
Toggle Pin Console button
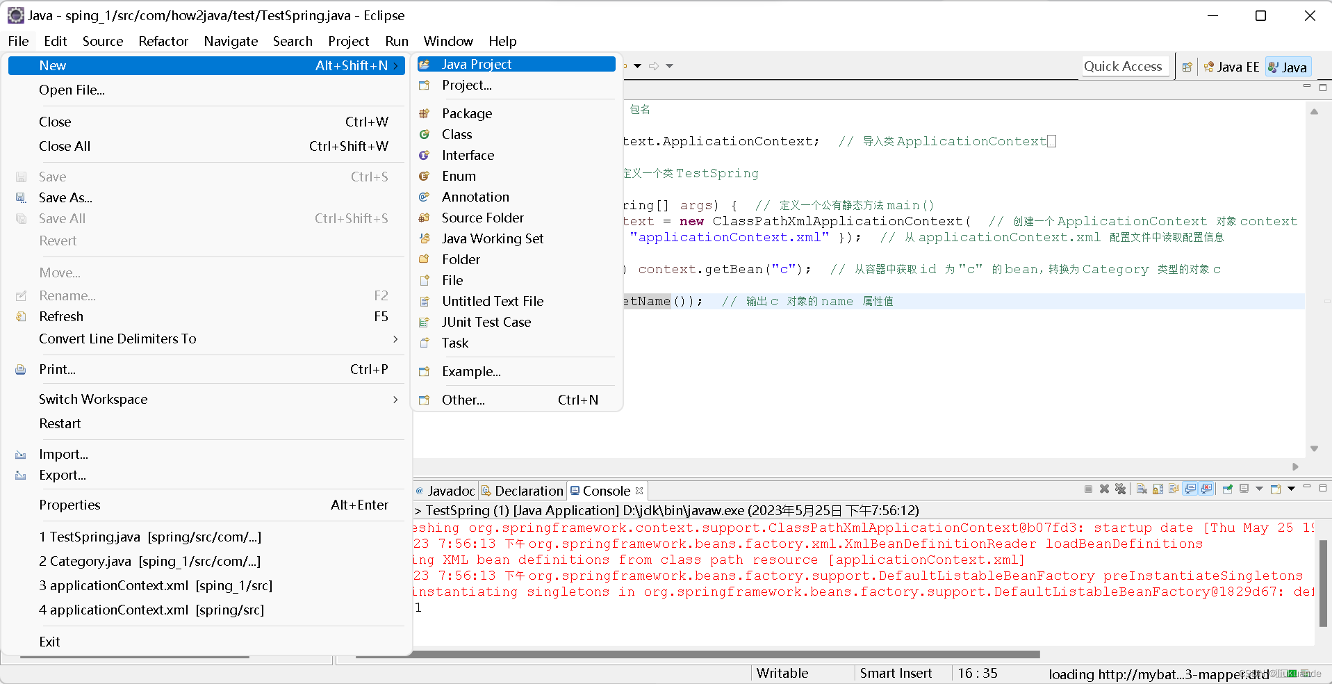[x=1228, y=489]
